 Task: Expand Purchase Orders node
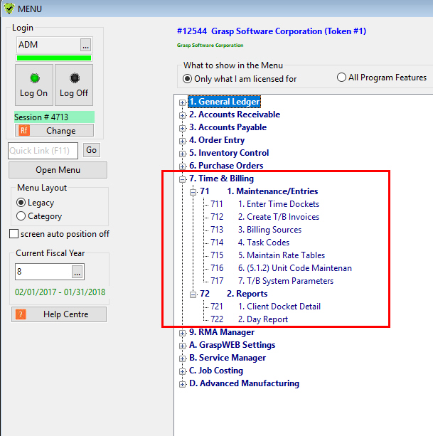(x=182, y=166)
